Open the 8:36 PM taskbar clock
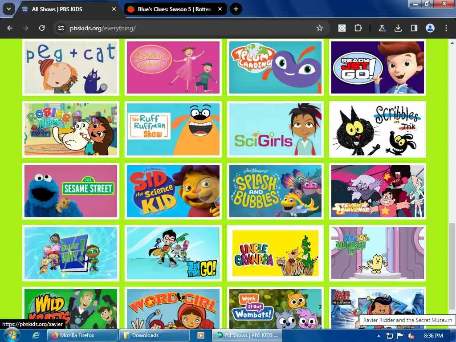The image size is (456, 342). coord(433,336)
